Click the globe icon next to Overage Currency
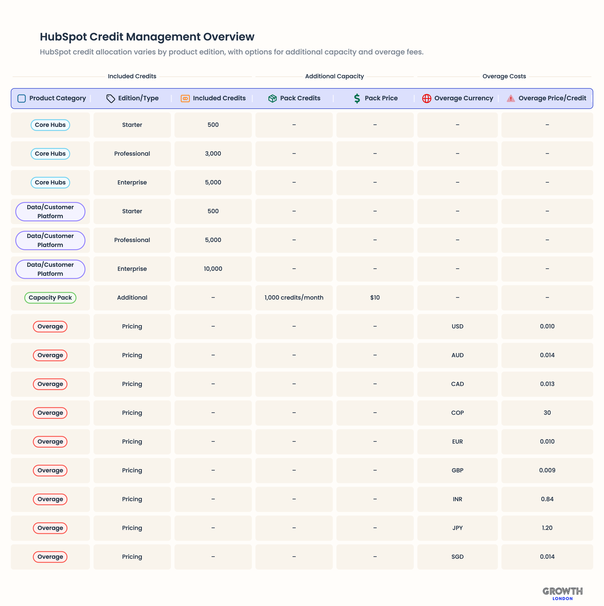604x606 pixels. click(426, 98)
